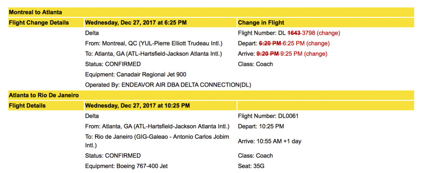Select the Atlanta to Rio De Janeiro header
Image resolution: width=423 pixels, height=173 pixels.
[43, 95]
